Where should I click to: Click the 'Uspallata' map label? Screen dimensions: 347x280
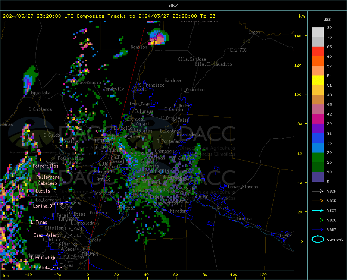[40, 93]
